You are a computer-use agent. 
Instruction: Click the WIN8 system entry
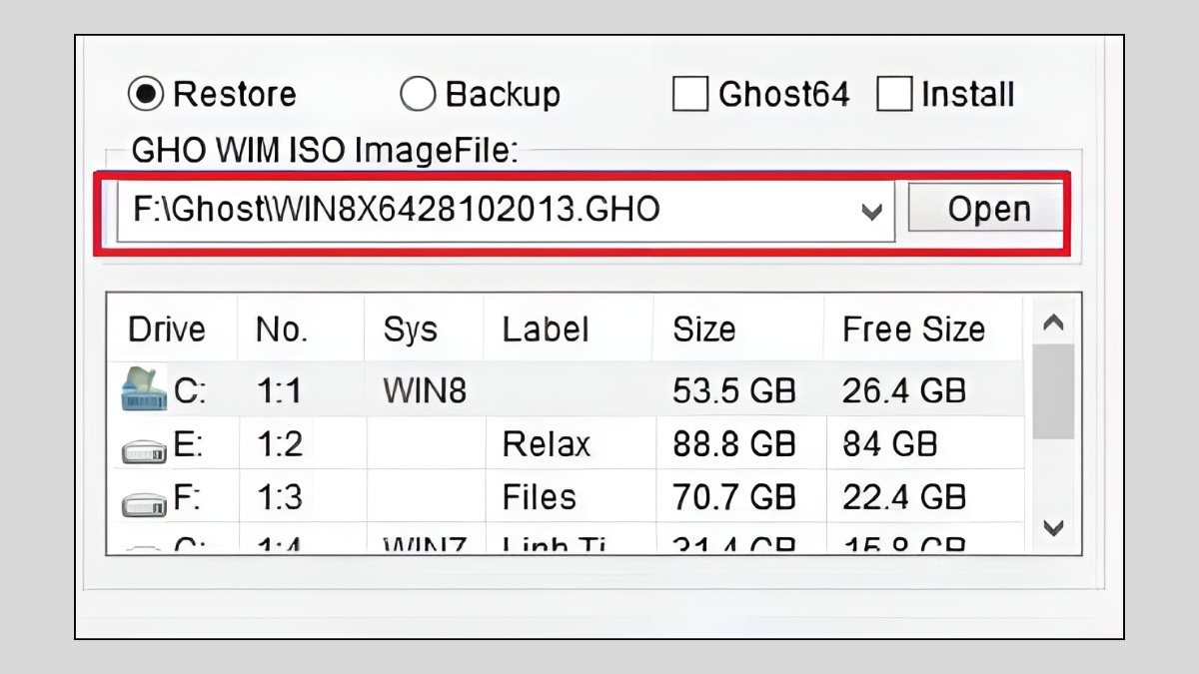[x=424, y=390]
